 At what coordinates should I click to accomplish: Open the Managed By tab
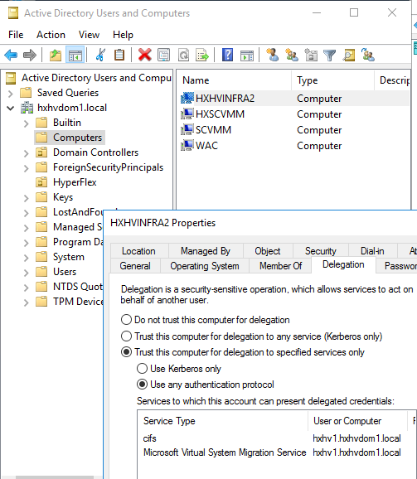click(206, 251)
